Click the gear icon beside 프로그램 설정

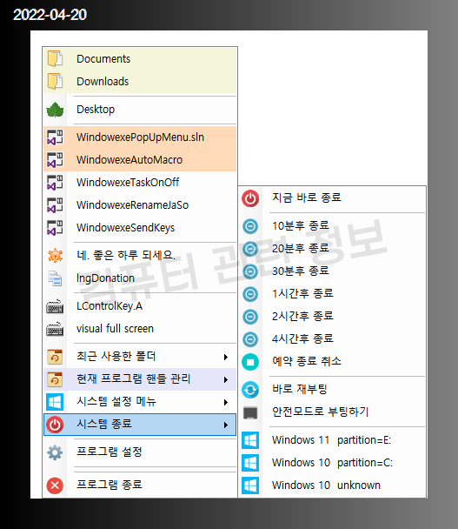(x=55, y=452)
